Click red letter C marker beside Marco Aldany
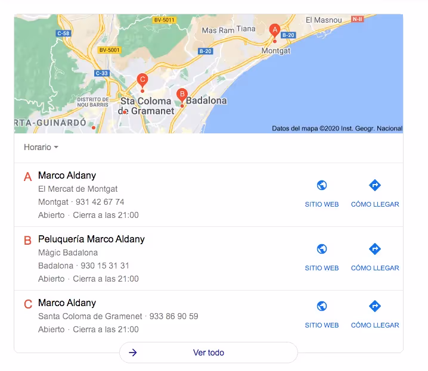The height and width of the screenshot is (371, 428). [28, 304]
